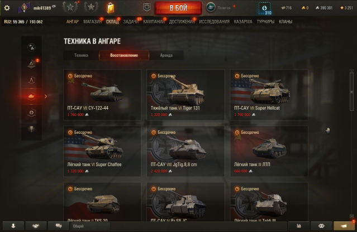The height and width of the screenshot is (232, 357).
Task: Go to the ИССЛЕДОВАНИЯ section
Action: pyautogui.click(x=214, y=22)
